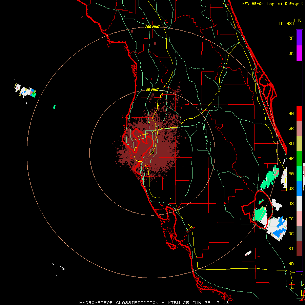Click the red HA legend color swatch
Viewport: 305px width, 305px height.
pos(299,113)
